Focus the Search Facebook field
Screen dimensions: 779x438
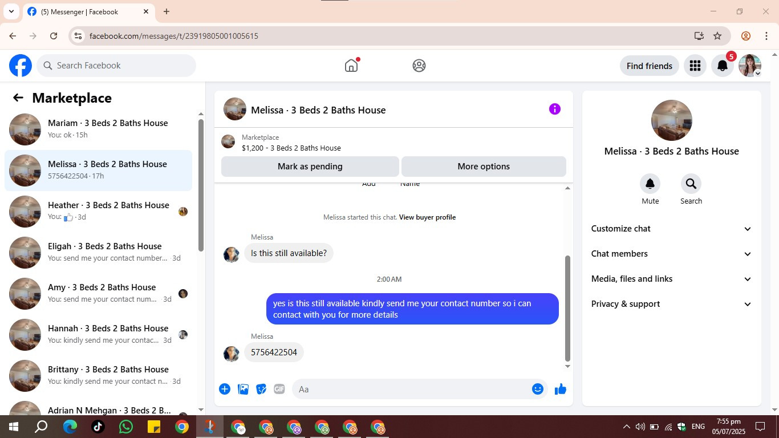116,66
